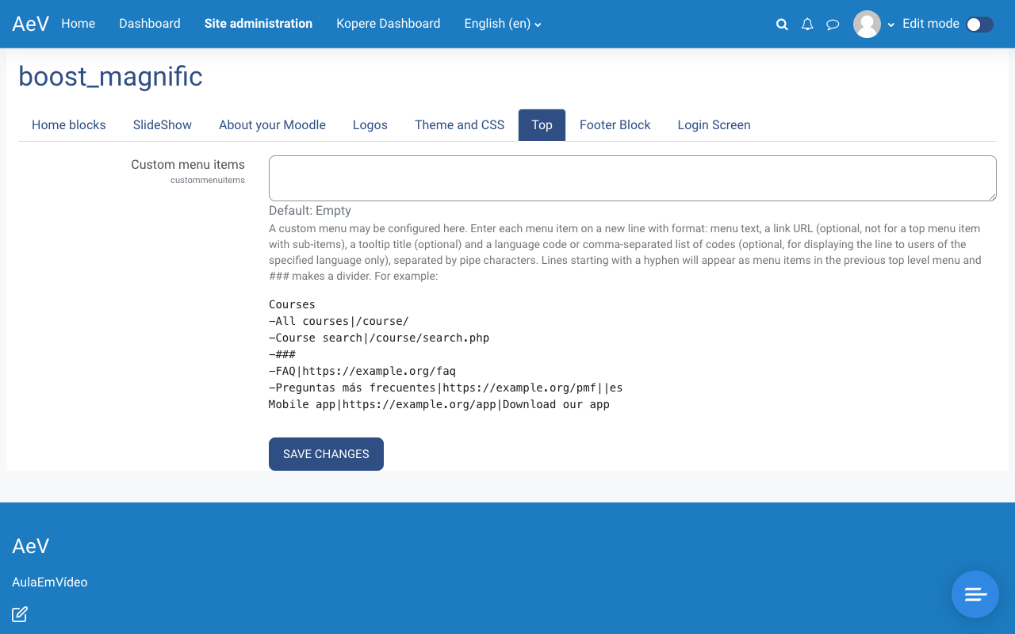Click the footer edit pencil icon
This screenshot has width=1015, height=634.
point(20,614)
